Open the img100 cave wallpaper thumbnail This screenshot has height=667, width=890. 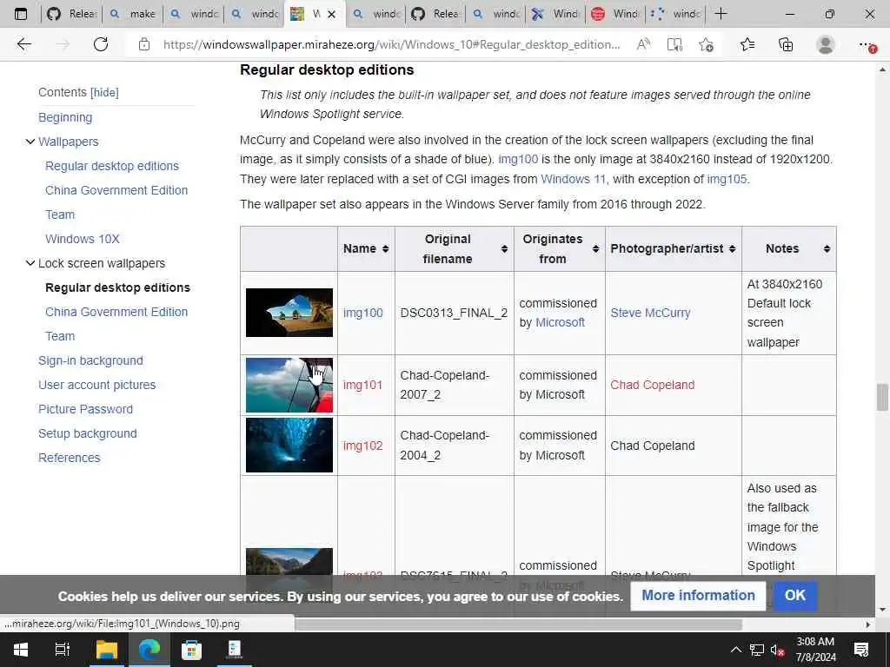[289, 313]
